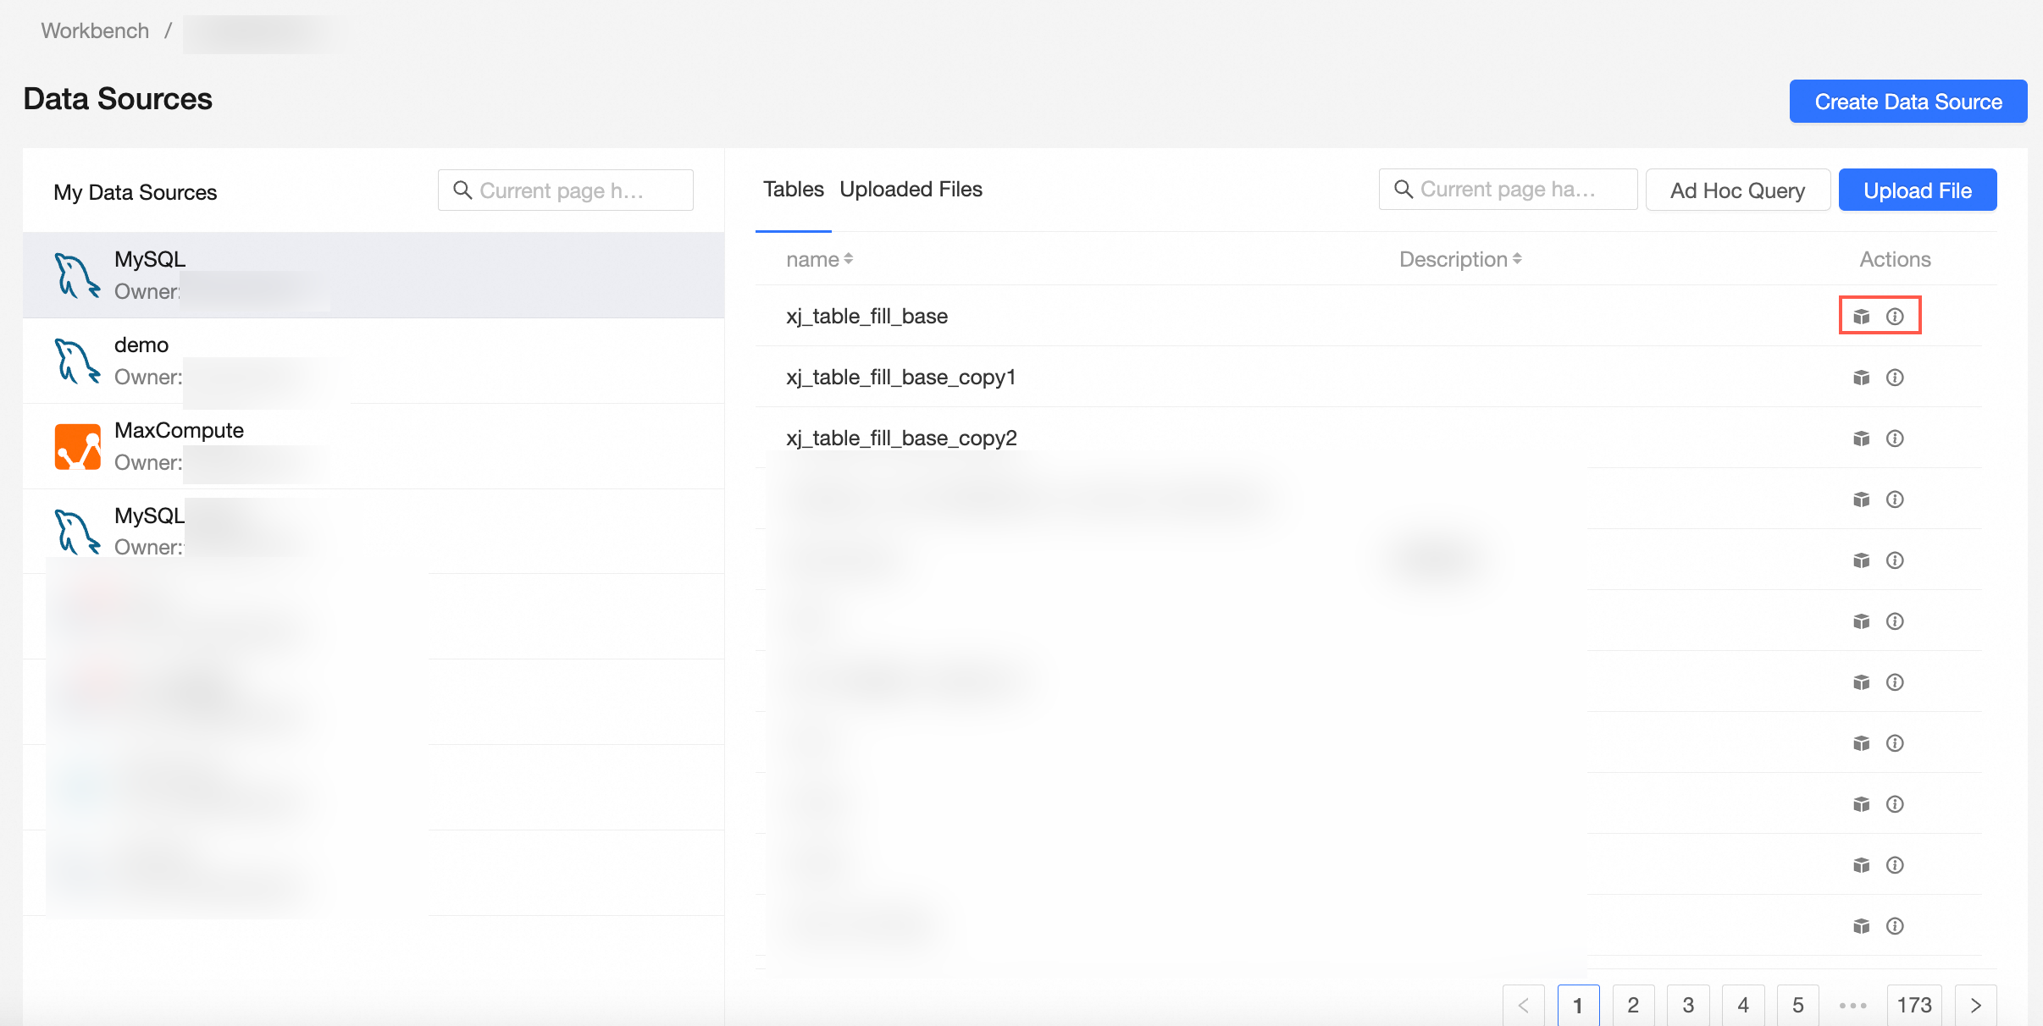2043x1026 pixels.
Task: Click info icon for xj_table_fill_base_copy1
Action: [x=1895, y=378]
